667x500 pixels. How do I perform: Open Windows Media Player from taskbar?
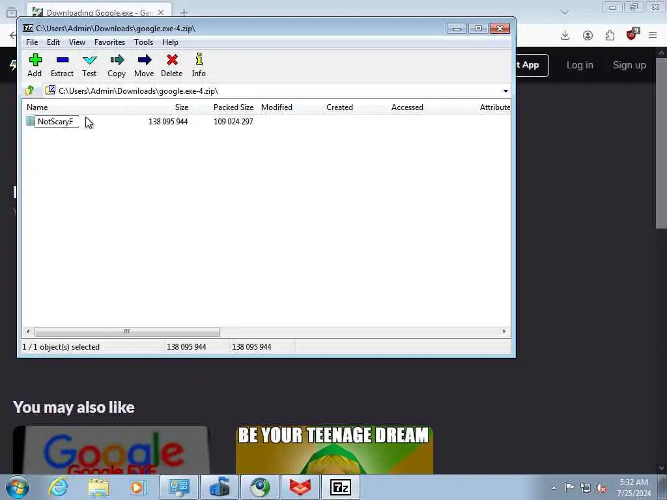pos(137,487)
